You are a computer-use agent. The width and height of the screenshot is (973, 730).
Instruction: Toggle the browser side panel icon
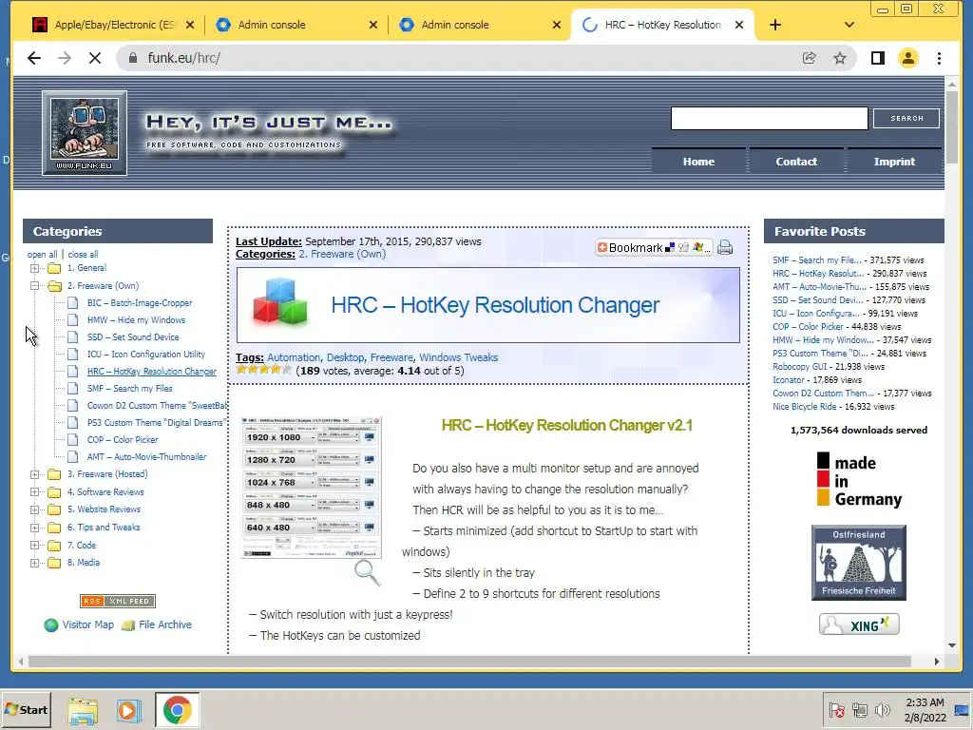tap(877, 58)
